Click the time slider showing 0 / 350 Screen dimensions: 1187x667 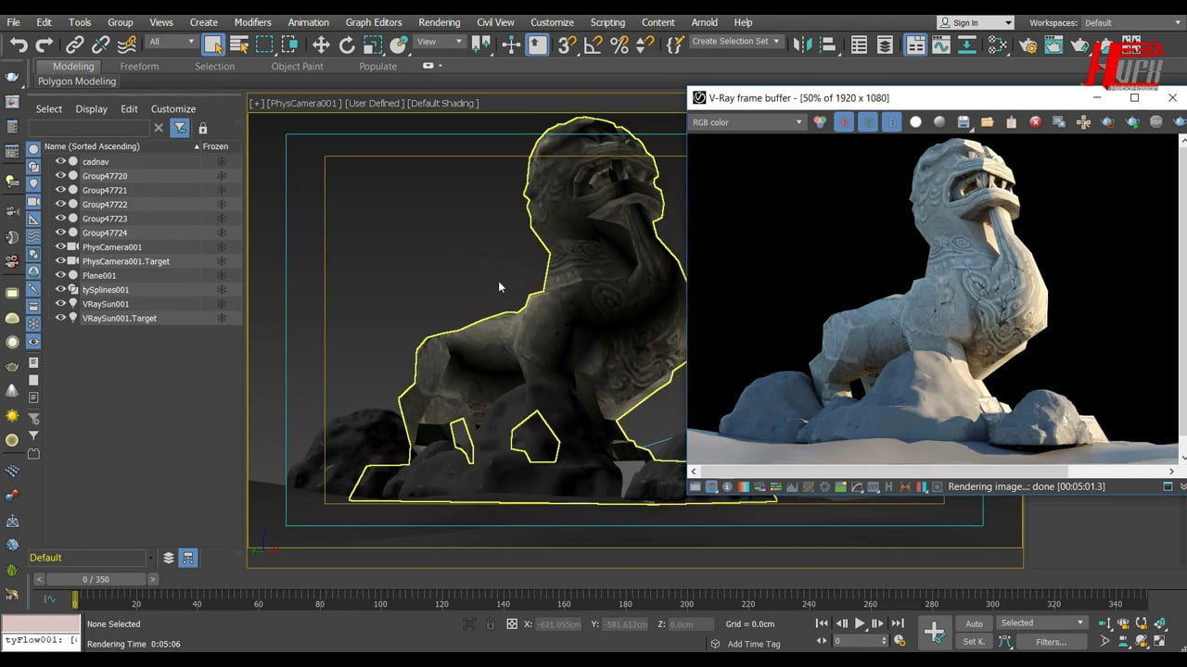click(x=96, y=579)
